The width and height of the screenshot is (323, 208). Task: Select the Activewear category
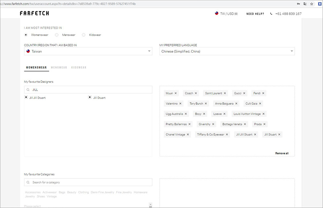(50, 192)
